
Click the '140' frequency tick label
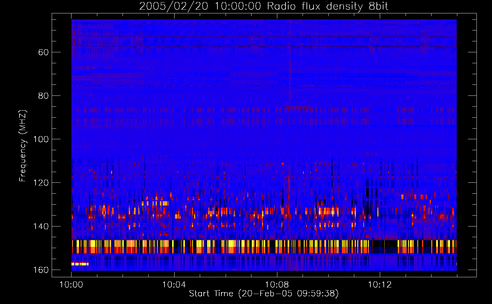(41, 226)
